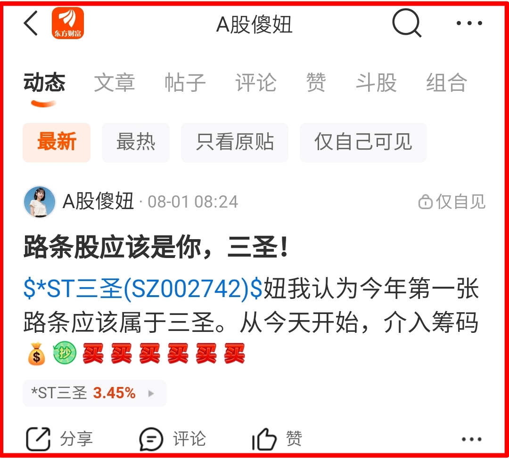Image resolution: width=509 pixels, height=459 pixels.
Task: Switch to the 斗股 tab
Action: coord(376,82)
